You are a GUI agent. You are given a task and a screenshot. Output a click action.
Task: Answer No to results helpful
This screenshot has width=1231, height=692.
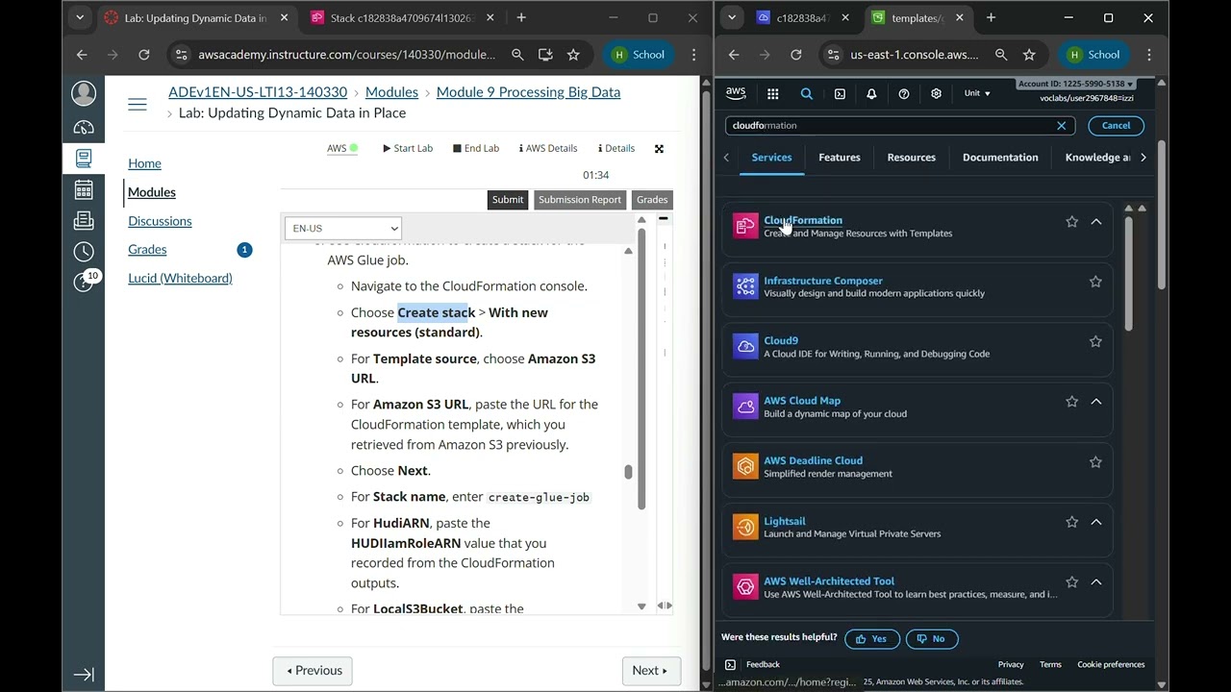pos(932,638)
